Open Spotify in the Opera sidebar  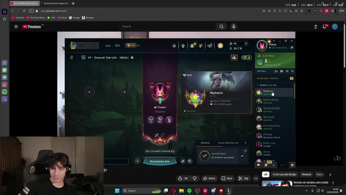pyautogui.click(x=4, y=92)
